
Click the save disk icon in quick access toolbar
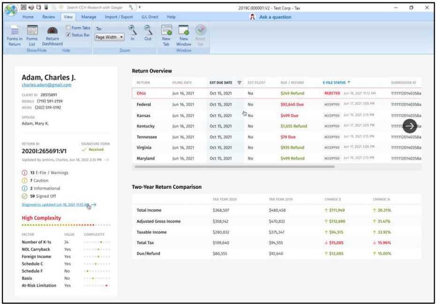39,7
